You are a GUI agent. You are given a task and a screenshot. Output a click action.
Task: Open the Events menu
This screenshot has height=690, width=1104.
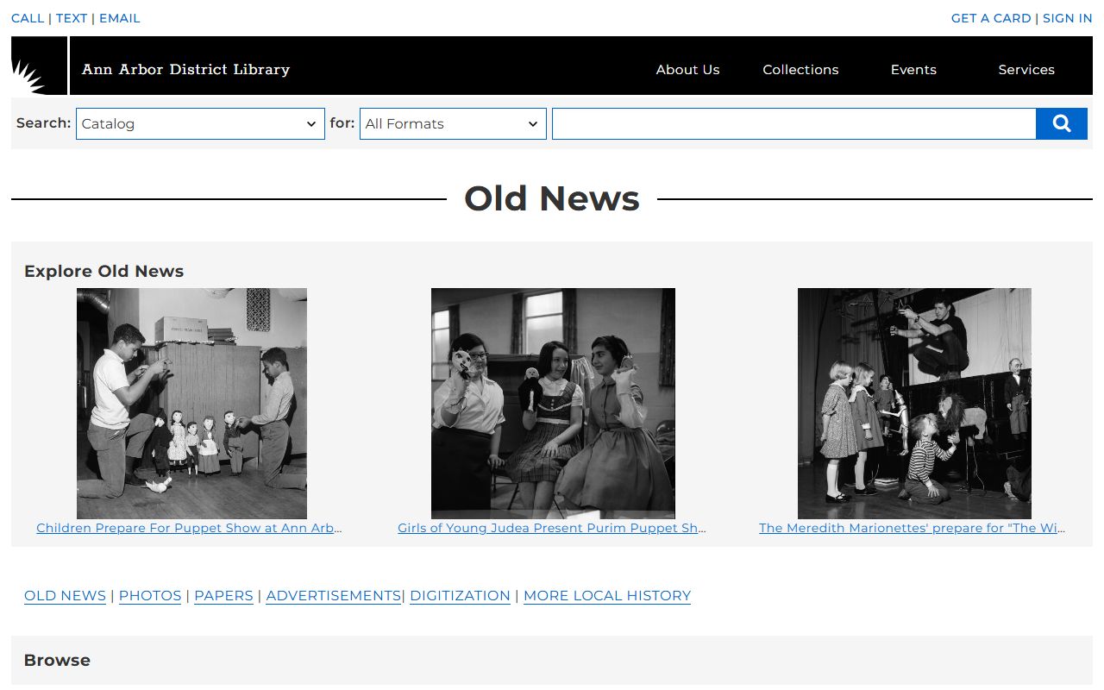(x=913, y=70)
